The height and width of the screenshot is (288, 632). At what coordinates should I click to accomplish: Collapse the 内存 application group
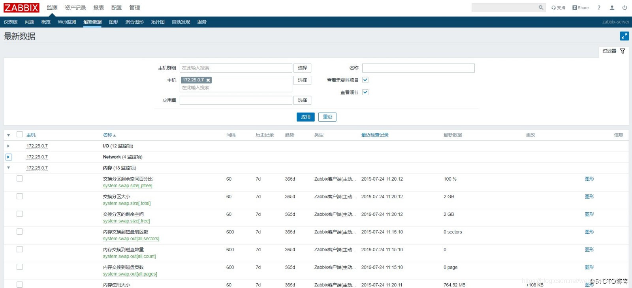[8, 168]
